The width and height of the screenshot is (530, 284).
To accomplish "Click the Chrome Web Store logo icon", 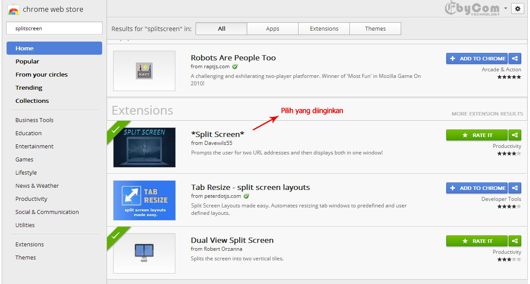I will coord(14,9).
